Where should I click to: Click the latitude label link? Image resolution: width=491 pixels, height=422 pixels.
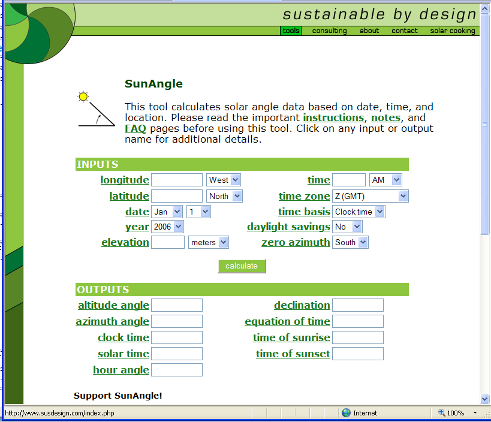tap(129, 196)
